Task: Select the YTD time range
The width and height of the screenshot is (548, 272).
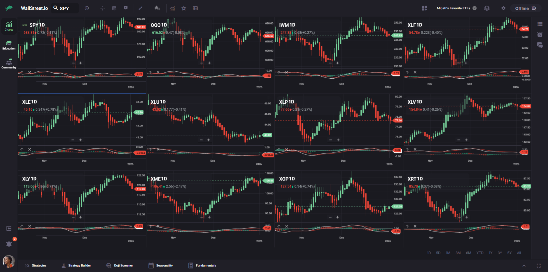Action: (x=480, y=253)
